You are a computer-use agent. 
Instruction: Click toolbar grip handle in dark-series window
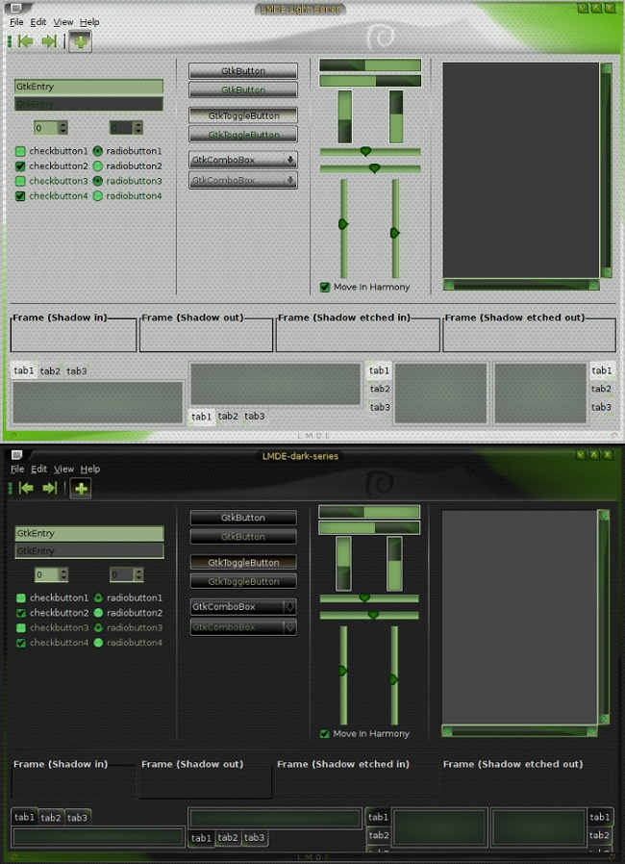click(x=10, y=488)
